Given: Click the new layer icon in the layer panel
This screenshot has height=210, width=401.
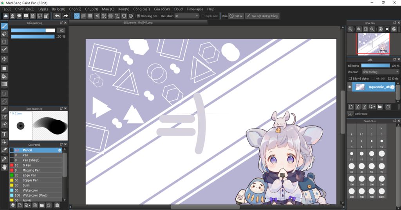Looking at the screenshot, I should click(x=351, y=107).
